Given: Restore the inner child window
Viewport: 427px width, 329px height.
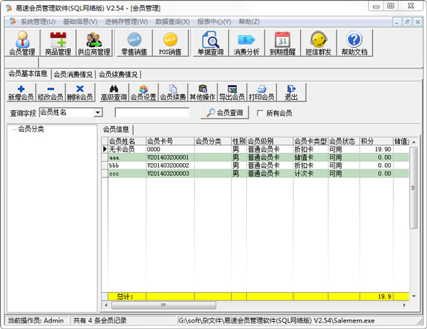Looking at the screenshot, I should tap(407, 22).
